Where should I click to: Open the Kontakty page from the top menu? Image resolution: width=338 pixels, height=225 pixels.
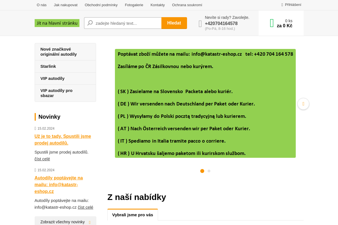click(x=157, y=5)
